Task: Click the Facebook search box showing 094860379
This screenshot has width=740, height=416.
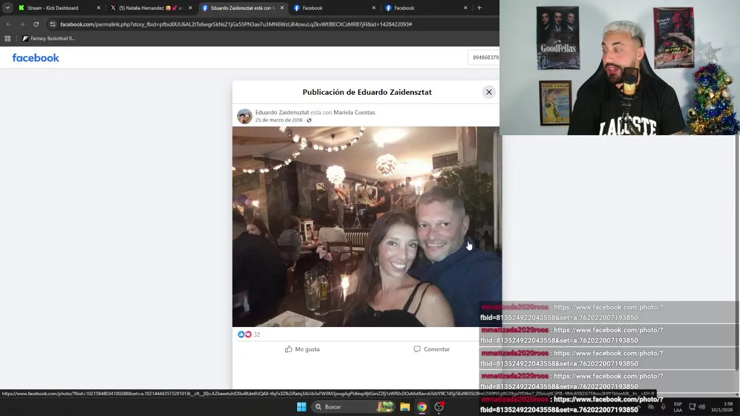Action: [x=484, y=57]
